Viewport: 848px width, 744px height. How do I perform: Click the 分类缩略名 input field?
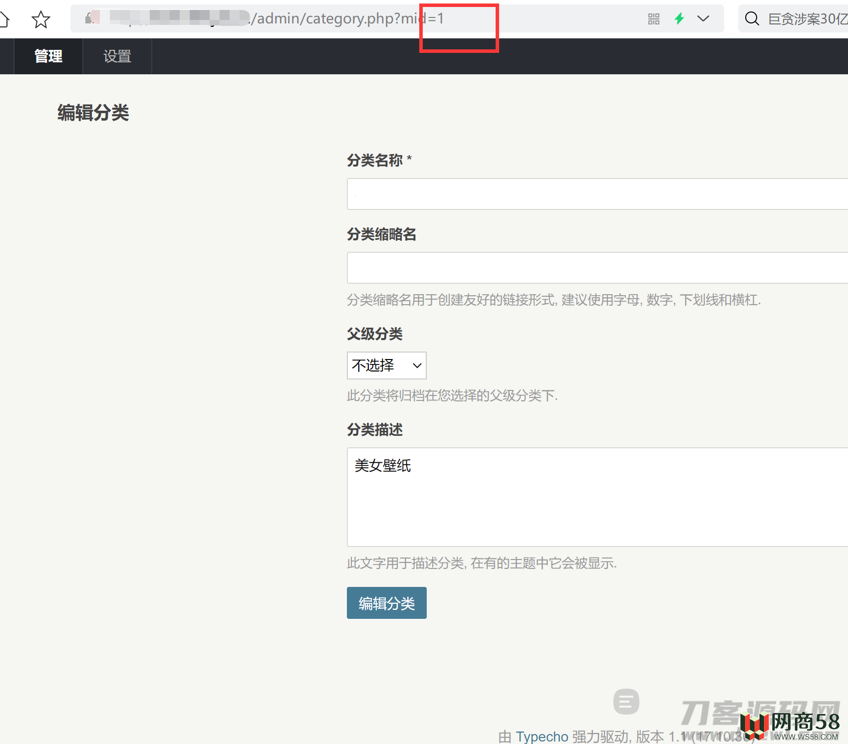(597, 268)
